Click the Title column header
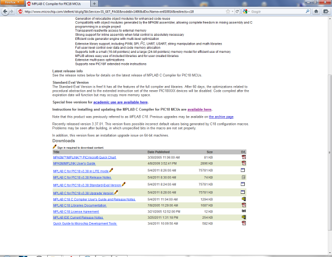Image resolution: width=332 pixels, height=257 pixels. 57,152
